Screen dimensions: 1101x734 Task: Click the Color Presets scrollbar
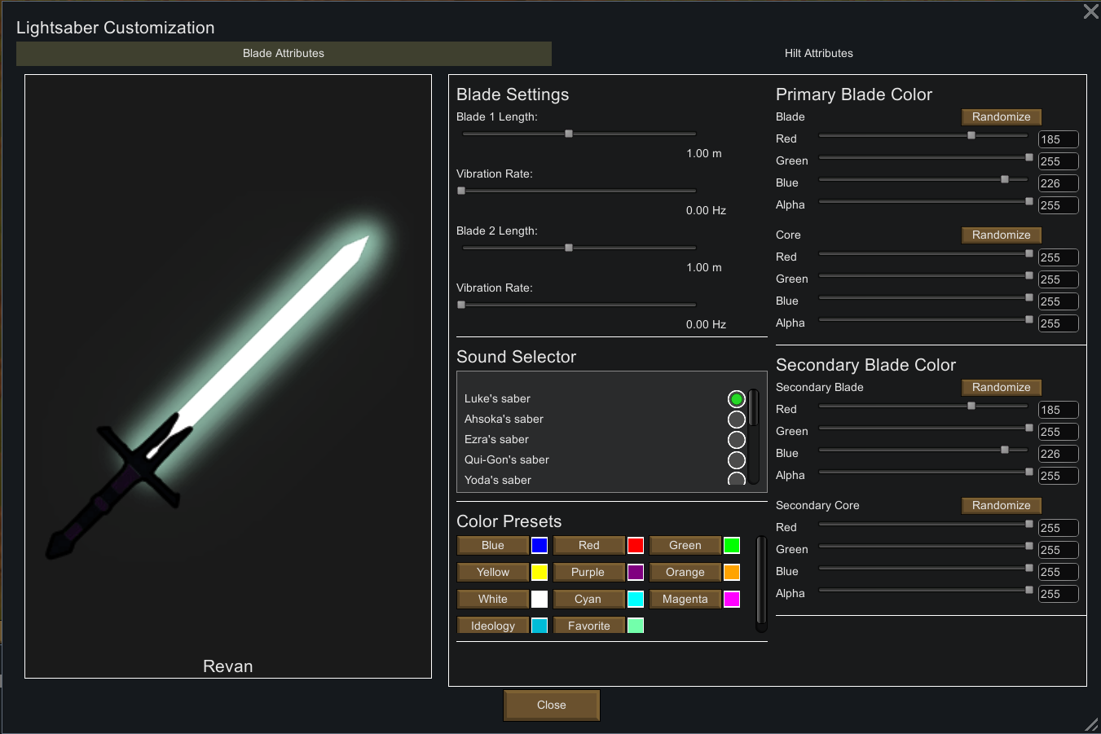[x=761, y=583]
